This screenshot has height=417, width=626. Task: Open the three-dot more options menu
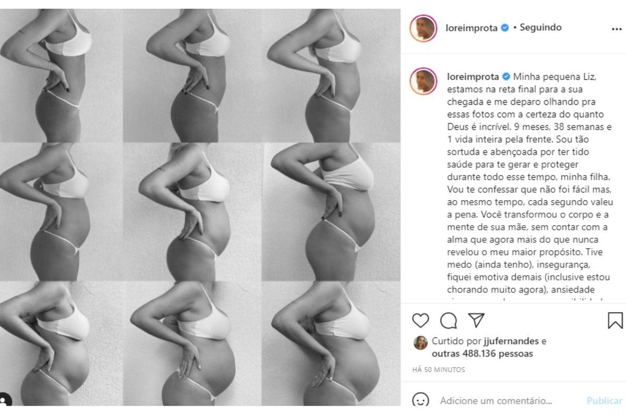[x=617, y=29]
